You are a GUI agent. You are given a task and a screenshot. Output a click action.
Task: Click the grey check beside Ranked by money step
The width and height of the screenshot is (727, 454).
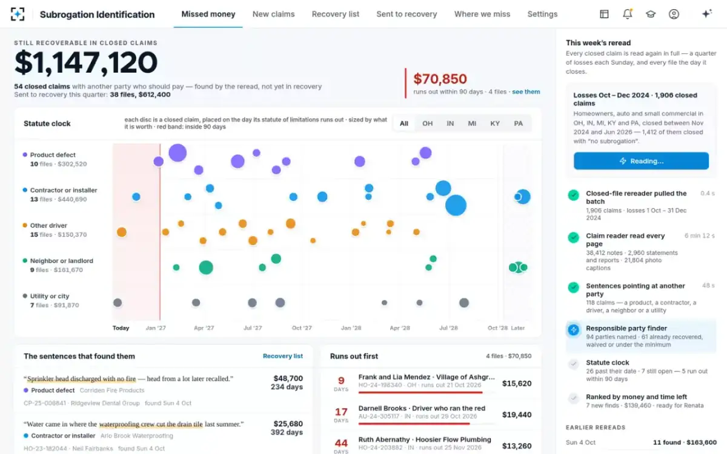point(573,398)
